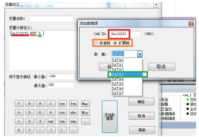
Task: Choose DATA3 from the dropdown list
Action: (127, 74)
